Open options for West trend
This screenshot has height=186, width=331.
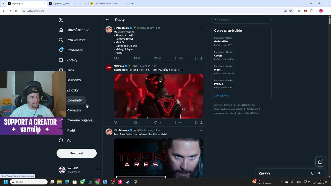tap(267, 67)
